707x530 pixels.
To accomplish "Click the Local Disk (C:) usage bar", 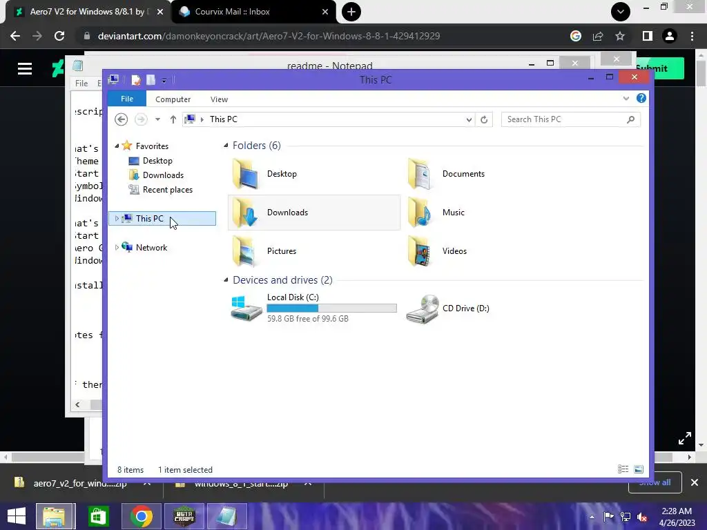I will 331,308.
